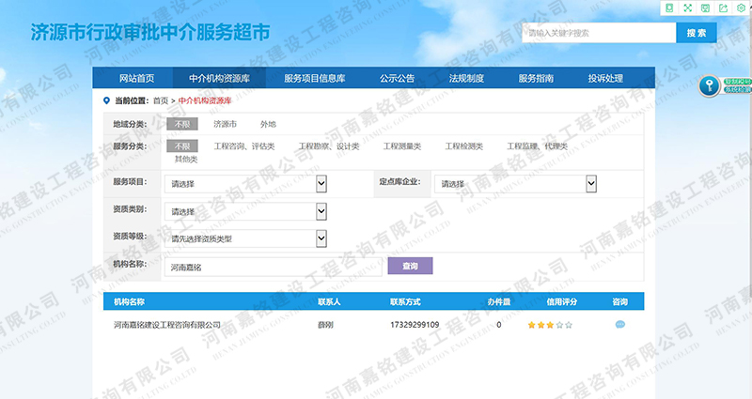Click the 信用评分 column header

pos(561,301)
